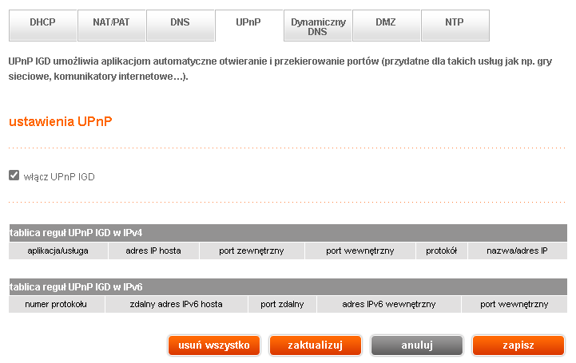
Task: Click the anuluj button
Action: [417, 345]
